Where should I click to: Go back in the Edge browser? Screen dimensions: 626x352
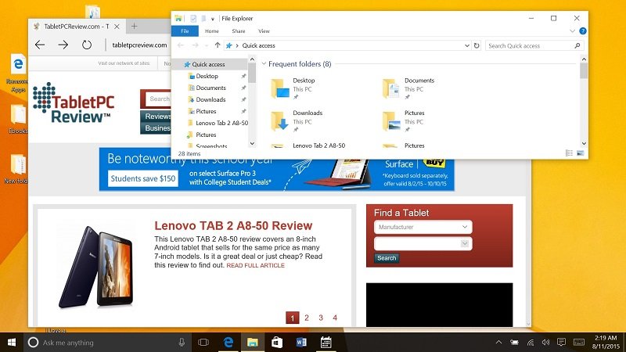click(40, 45)
